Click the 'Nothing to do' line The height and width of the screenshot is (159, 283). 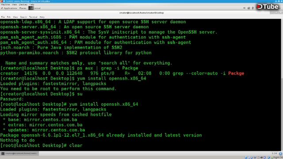[x=17, y=140]
